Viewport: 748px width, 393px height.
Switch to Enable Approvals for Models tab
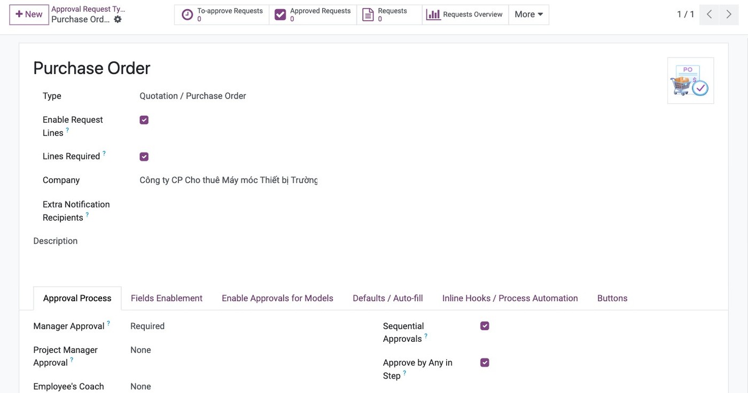tap(277, 298)
